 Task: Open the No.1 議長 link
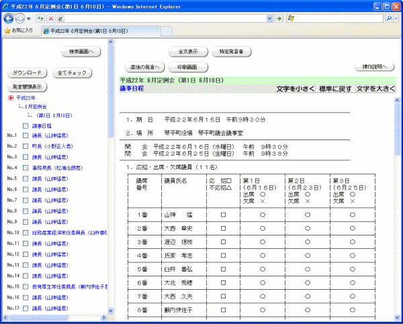50,136
